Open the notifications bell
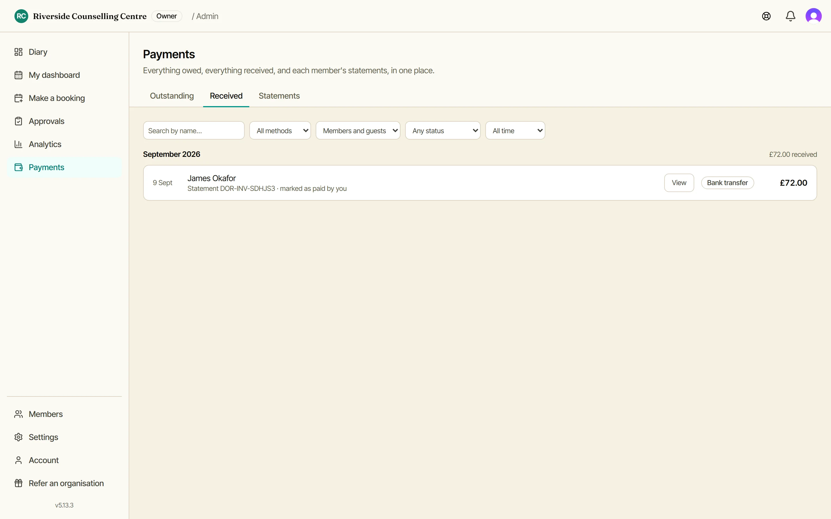 pyautogui.click(x=791, y=16)
